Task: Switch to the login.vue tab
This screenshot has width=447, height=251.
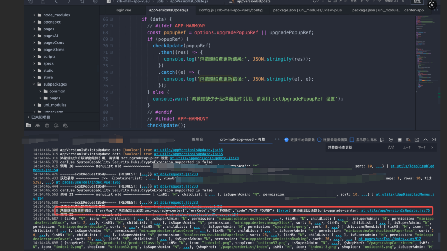Action: pyautogui.click(x=123, y=10)
